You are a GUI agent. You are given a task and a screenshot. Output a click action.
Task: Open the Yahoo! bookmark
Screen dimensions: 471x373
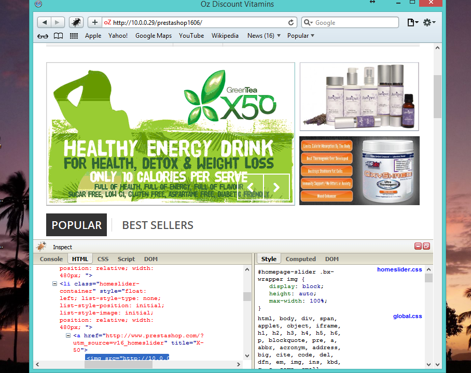pyautogui.click(x=118, y=36)
